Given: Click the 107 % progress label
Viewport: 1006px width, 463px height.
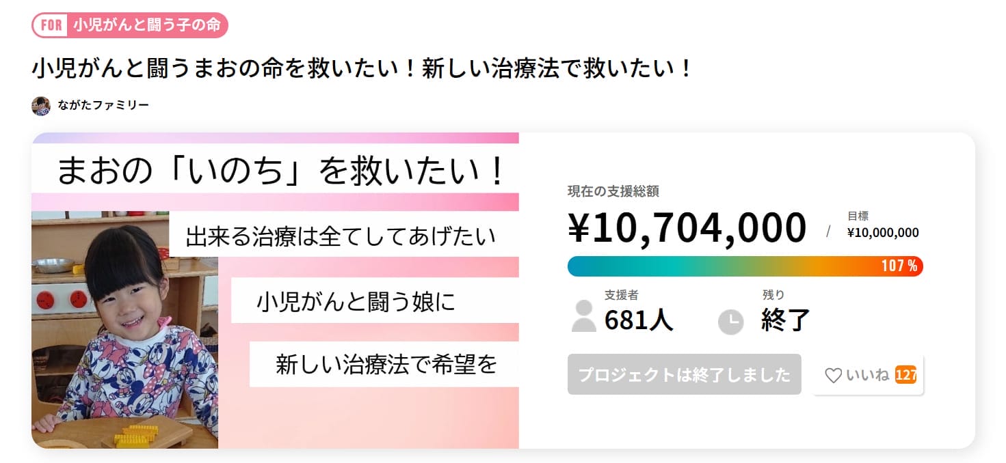Looking at the screenshot, I should click(899, 266).
